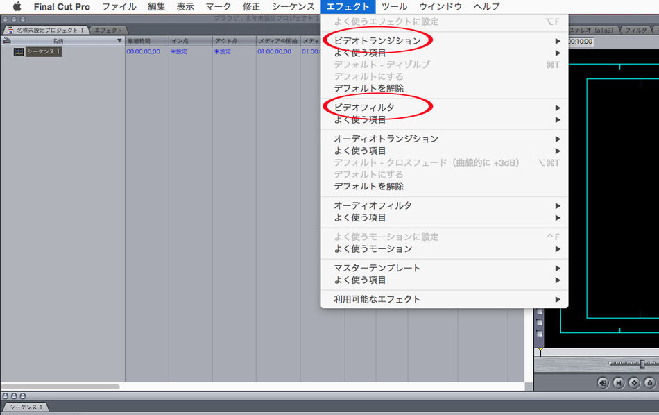Open よく使う項目 directly below マスターテンプレート
This screenshot has width=659, height=415.
point(445,280)
